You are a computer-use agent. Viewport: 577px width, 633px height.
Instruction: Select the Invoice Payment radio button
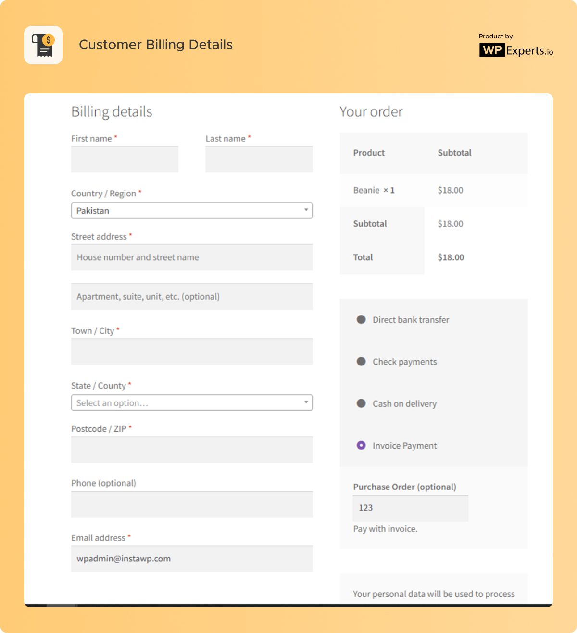(361, 446)
